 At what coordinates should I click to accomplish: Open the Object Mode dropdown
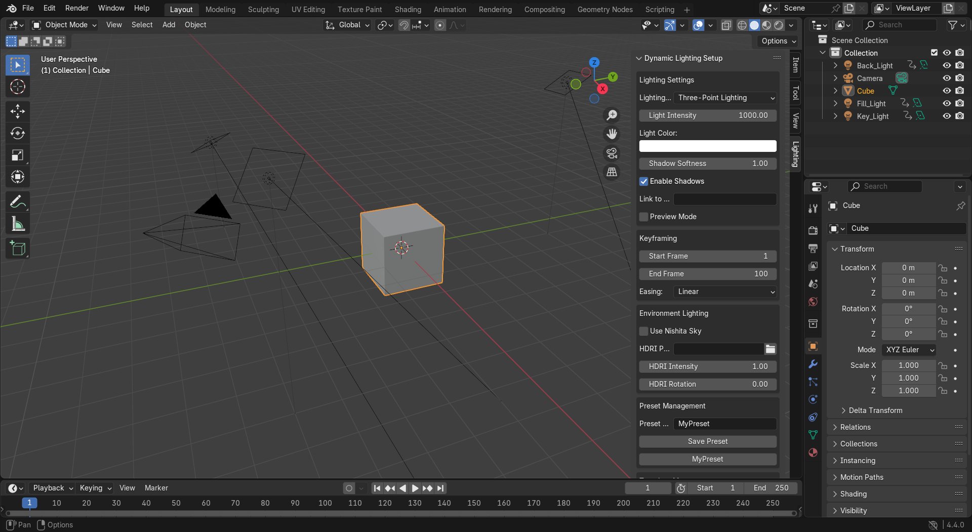click(64, 25)
